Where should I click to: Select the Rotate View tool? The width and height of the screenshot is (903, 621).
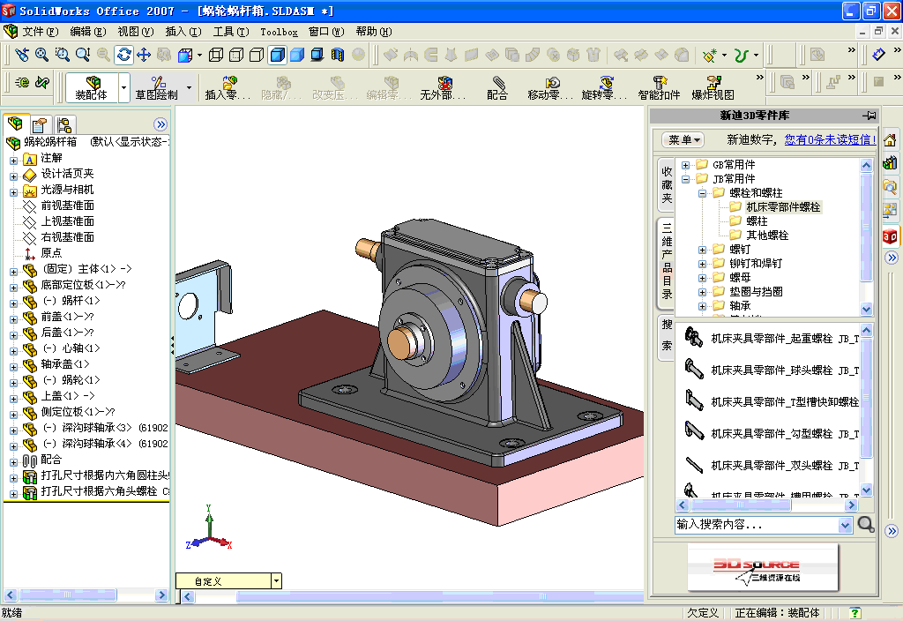point(126,55)
